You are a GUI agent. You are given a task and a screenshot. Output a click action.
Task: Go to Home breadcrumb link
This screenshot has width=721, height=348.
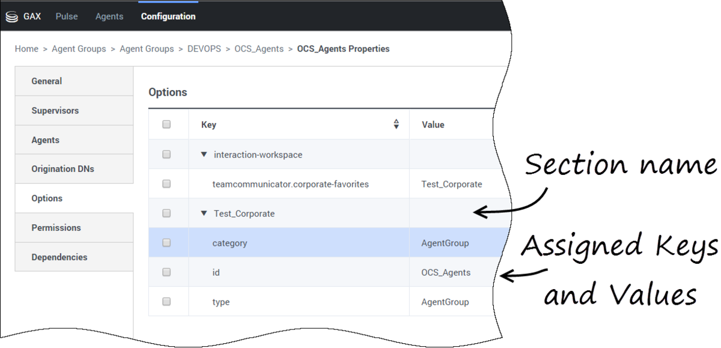click(x=26, y=49)
